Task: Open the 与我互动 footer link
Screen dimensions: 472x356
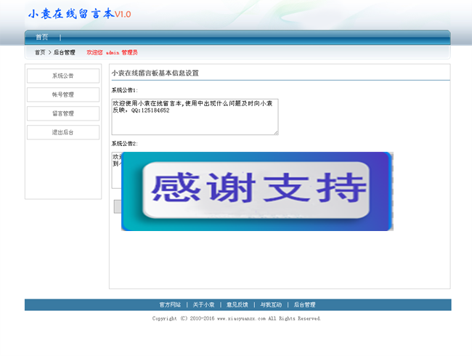Action: pyautogui.click(x=271, y=305)
